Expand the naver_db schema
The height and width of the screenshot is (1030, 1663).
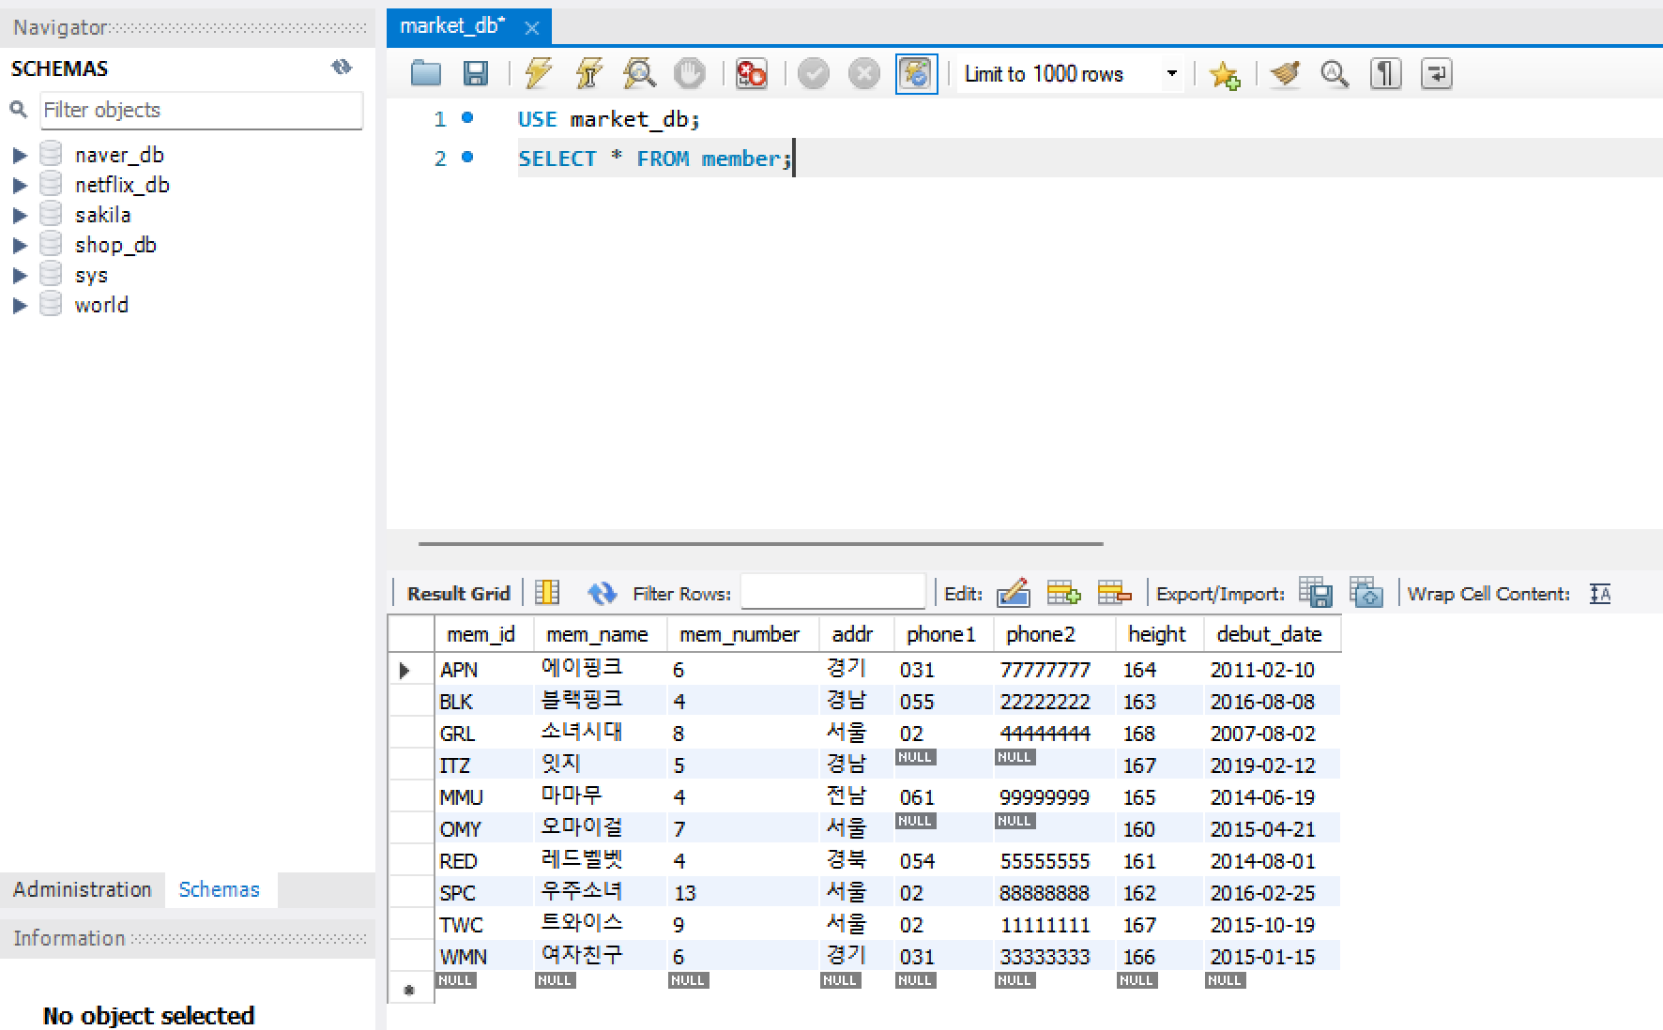coord(20,155)
